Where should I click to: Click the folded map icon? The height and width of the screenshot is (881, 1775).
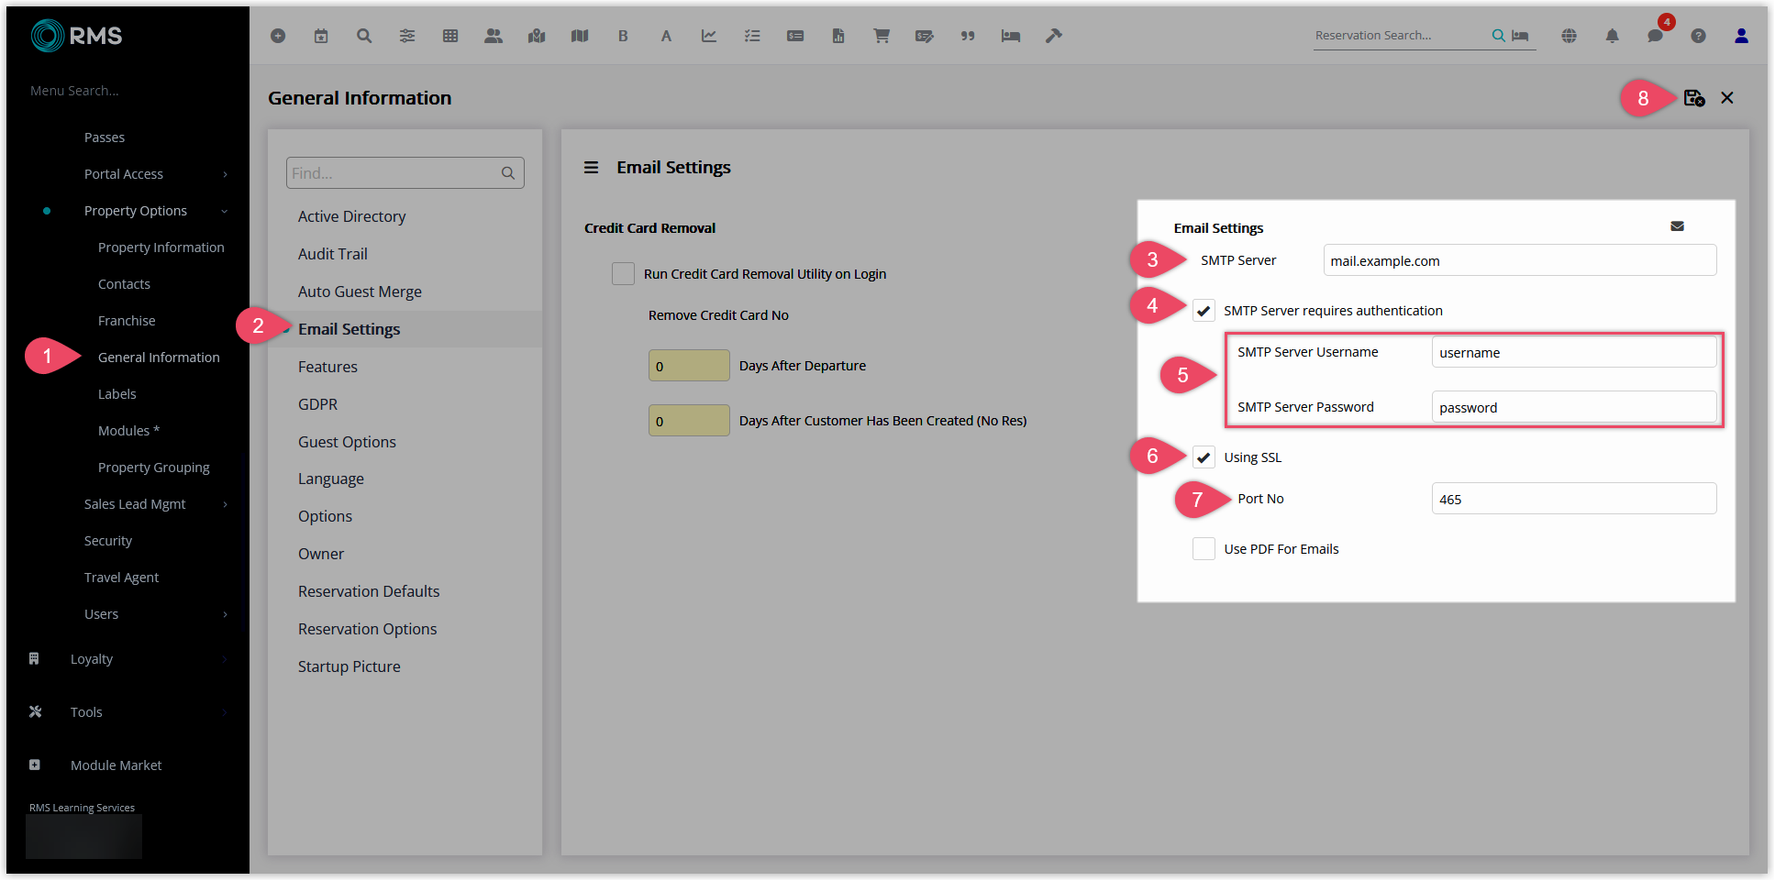click(580, 36)
